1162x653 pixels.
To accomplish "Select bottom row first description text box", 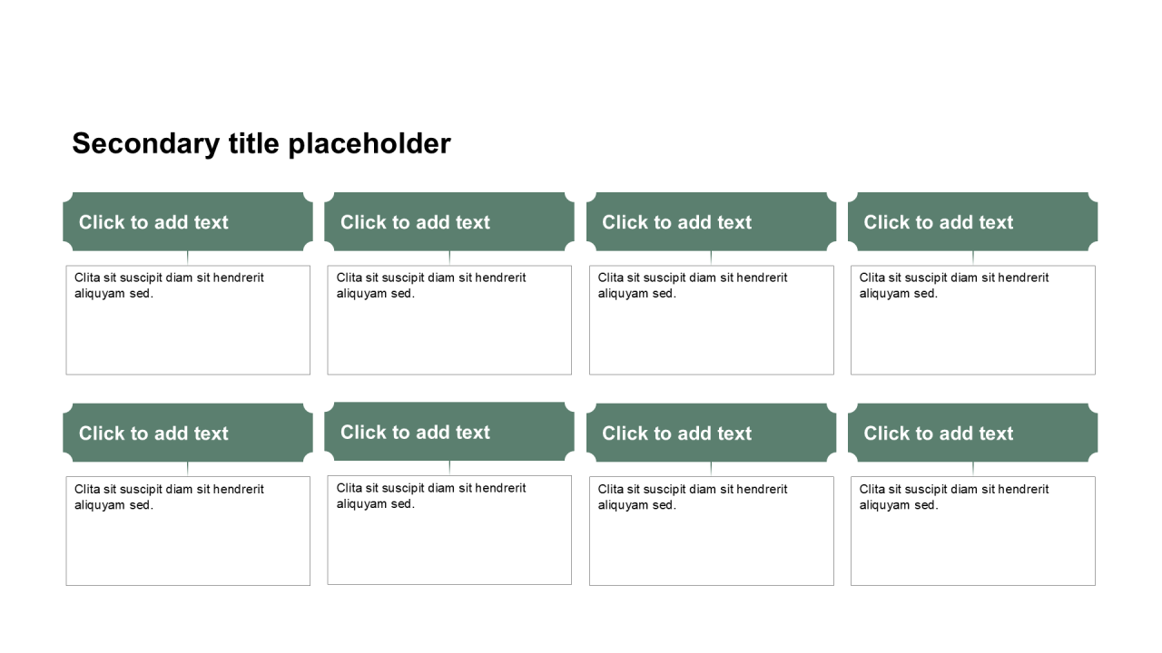I will point(188,531).
